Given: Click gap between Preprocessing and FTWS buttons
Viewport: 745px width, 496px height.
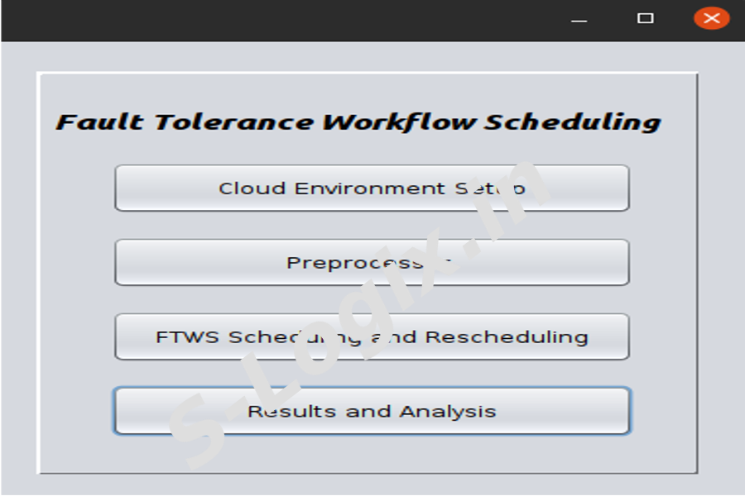Looking at the screenshot, I should (x=372, y=300).
